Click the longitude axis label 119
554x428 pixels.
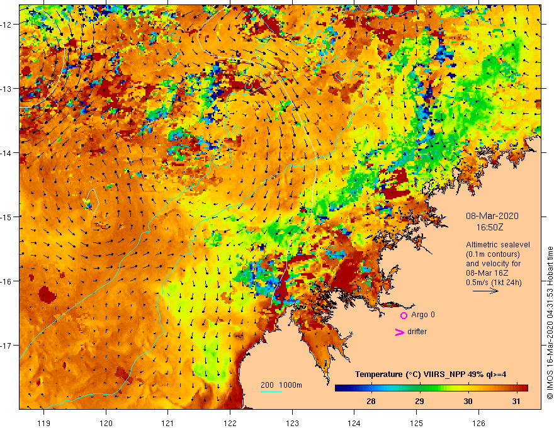point(44,423)
